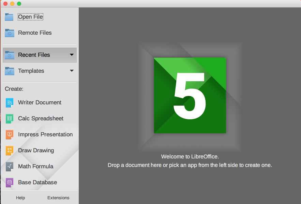The image size is (301, 204).
Task: Click the Remote Files folder icon
Action: coord(9,33)
